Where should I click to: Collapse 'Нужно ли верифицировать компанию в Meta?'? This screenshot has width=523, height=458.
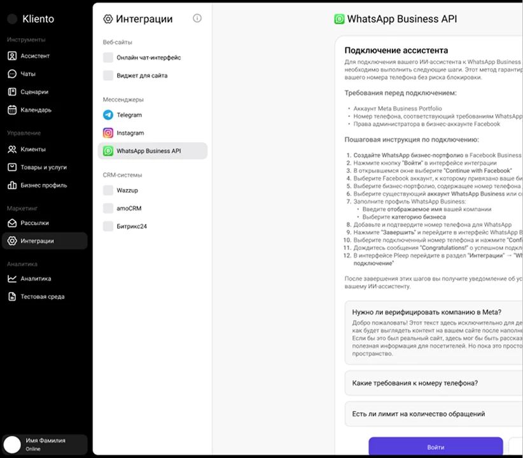tap(426, 312)
